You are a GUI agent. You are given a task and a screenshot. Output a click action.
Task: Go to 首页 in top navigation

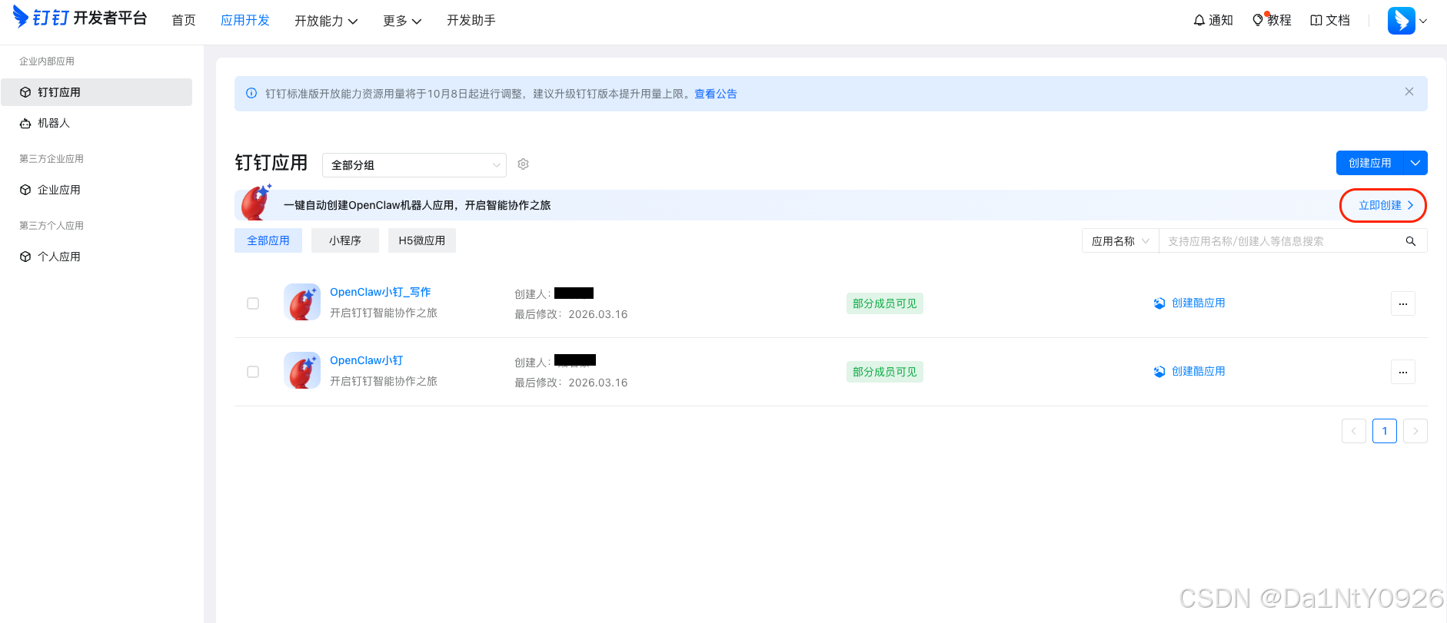pos(184,20)
